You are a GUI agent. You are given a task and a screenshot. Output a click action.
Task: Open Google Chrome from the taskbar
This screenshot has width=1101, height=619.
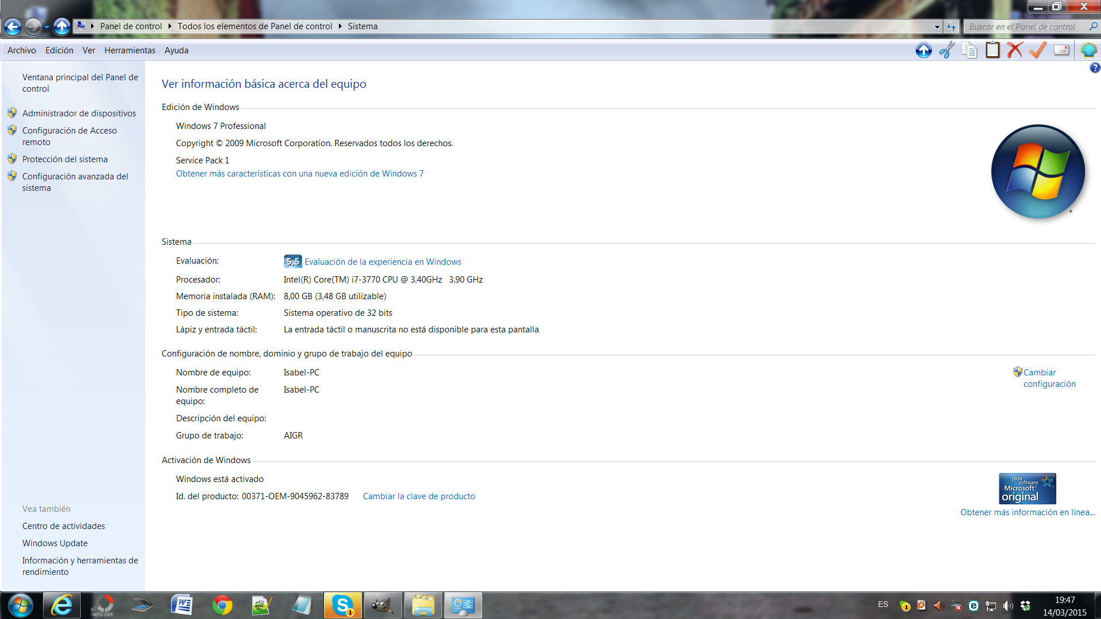(x=222, y=605)
